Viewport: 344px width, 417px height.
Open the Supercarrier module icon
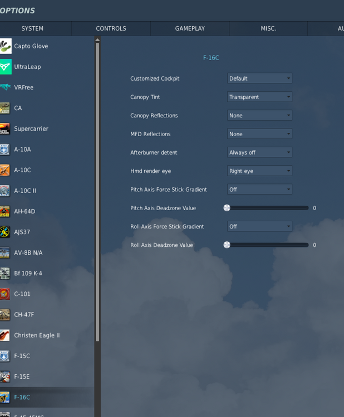5,129
